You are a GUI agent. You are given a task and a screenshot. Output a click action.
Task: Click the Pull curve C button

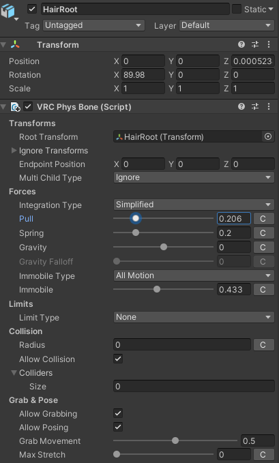pos(263,219)
